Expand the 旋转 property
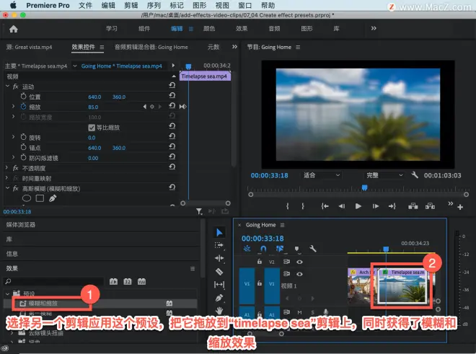Image resolution: width=476 pixels, height=354 pixels. click(x=13, y=137)
